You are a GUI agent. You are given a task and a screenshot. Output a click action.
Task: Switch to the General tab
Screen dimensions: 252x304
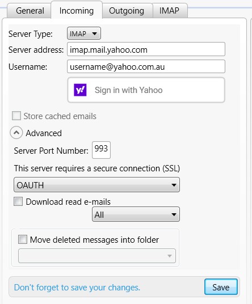(30, 11)
